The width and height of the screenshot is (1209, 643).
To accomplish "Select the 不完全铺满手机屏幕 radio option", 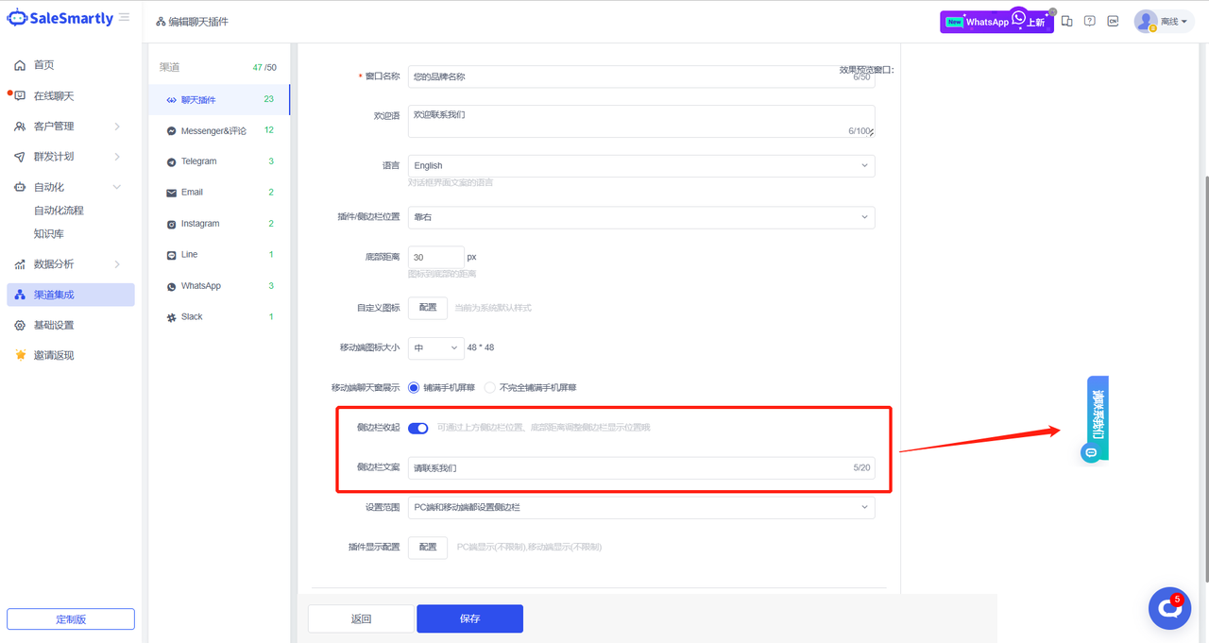I will pyautogui.click(x=489, y=387).
